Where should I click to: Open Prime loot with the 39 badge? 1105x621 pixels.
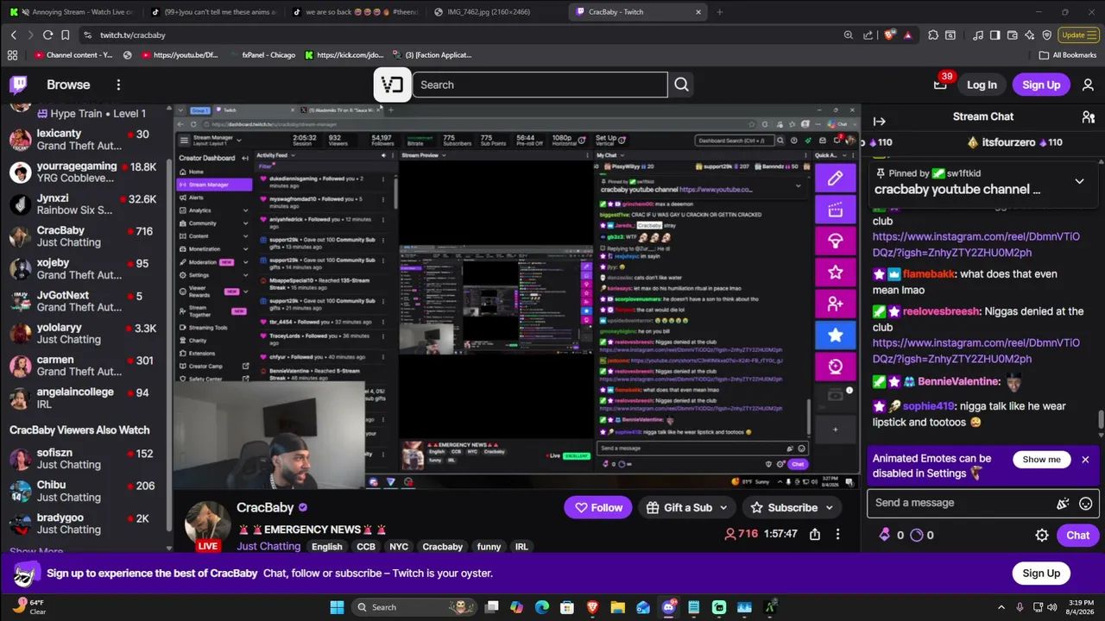pos(940,85)
